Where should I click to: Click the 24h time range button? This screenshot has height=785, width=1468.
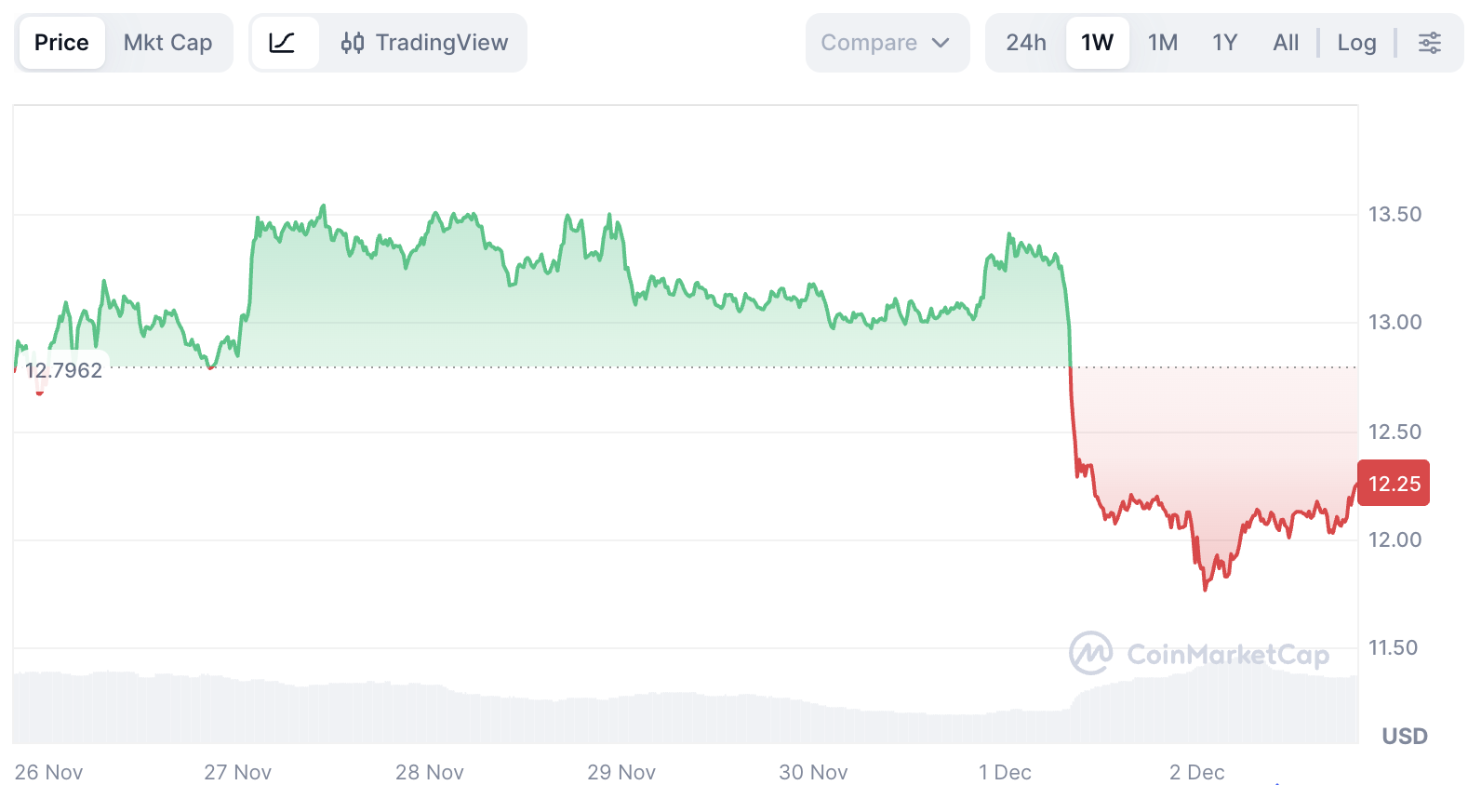(1024, 42)
